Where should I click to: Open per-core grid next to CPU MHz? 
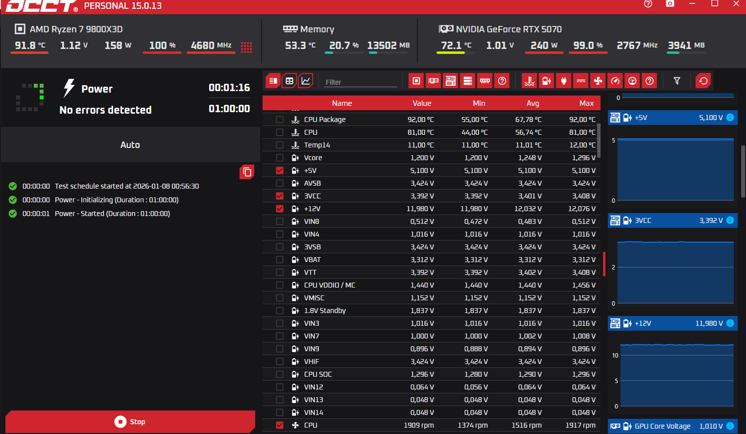tap(246, 47)
